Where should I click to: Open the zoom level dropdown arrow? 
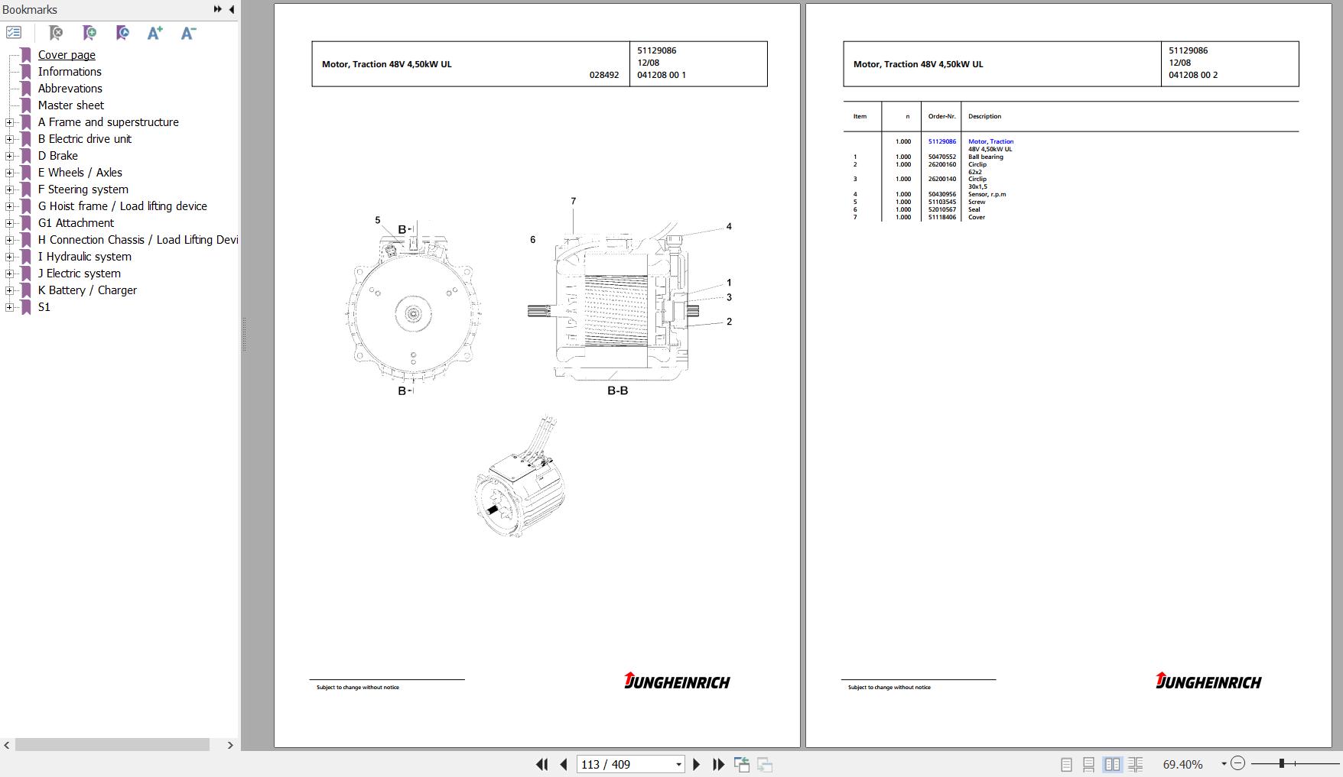click(1224, 764)
